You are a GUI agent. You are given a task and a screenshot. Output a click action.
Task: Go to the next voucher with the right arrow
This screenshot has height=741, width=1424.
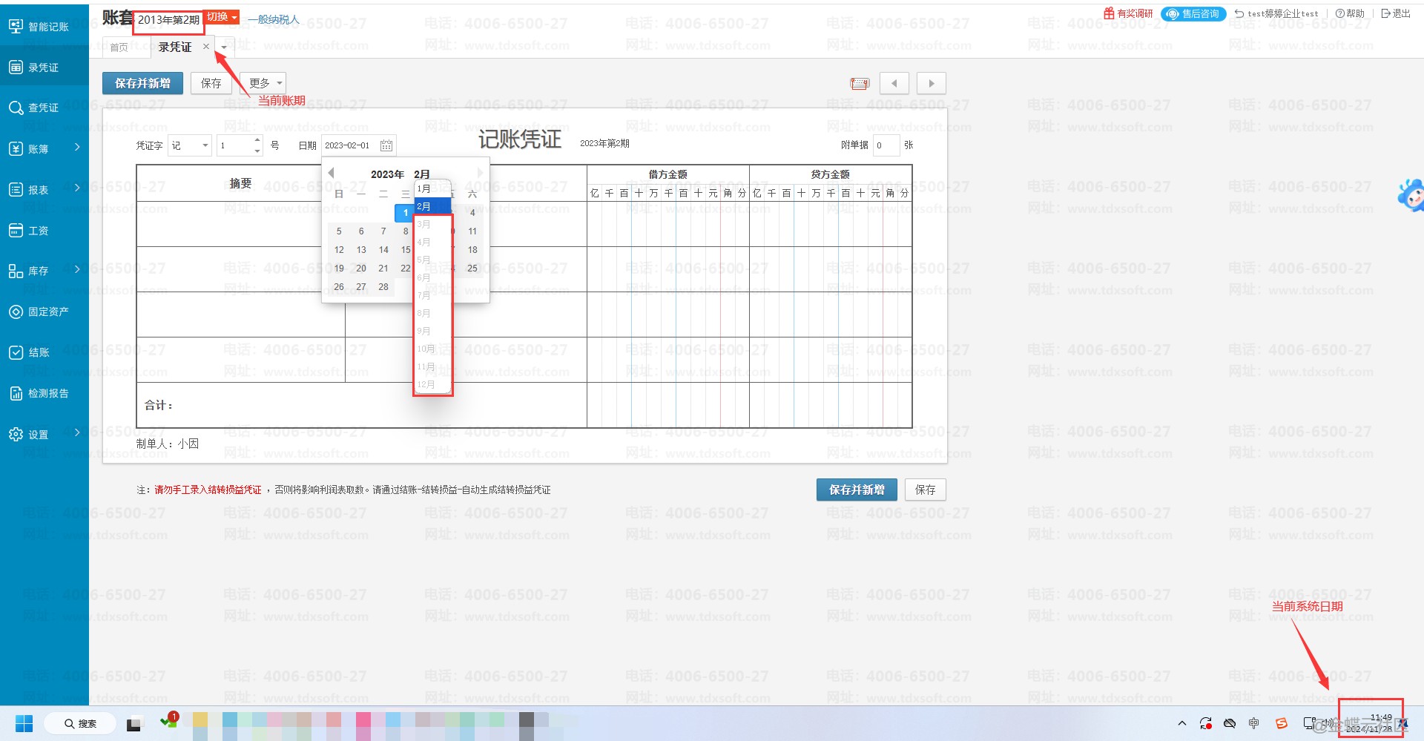(931, 83)
